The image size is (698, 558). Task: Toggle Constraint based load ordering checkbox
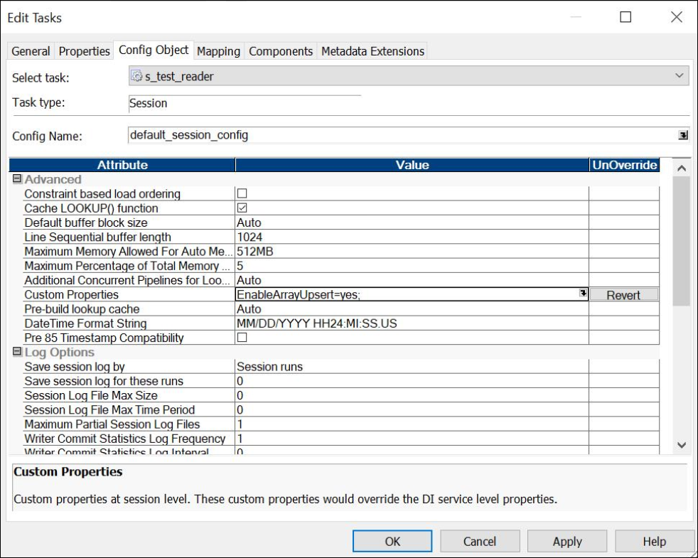242,193
